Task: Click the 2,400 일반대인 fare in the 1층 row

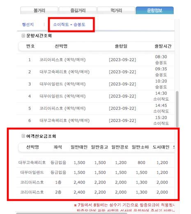Action: point(79,182)
